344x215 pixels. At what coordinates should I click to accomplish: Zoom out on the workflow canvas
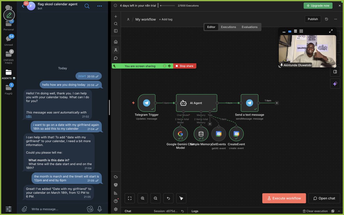tap(155, 198)
